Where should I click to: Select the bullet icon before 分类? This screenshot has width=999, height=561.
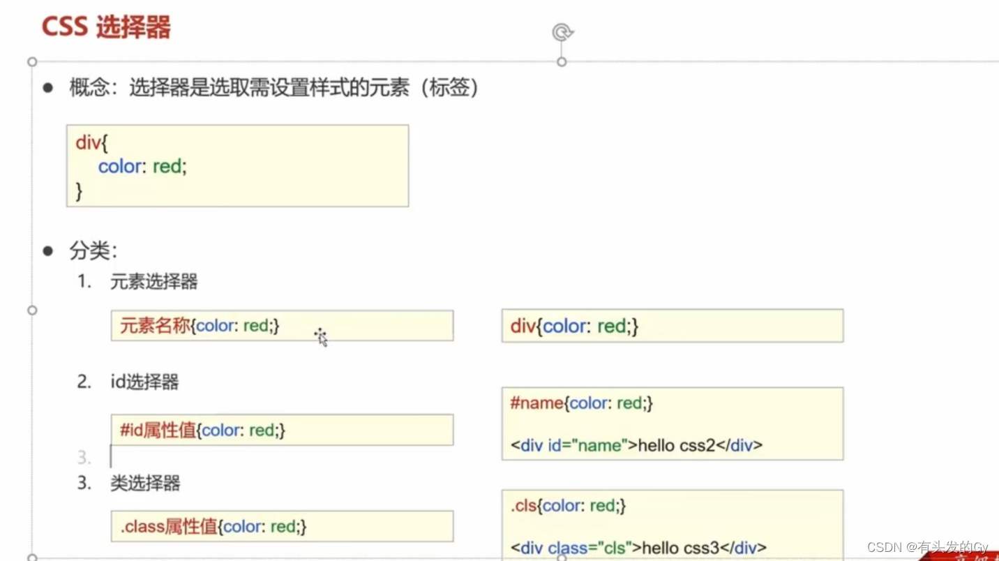click(47, 250)
